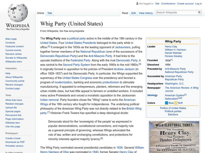Open Horace Greeley infobox link

point(173,56)
